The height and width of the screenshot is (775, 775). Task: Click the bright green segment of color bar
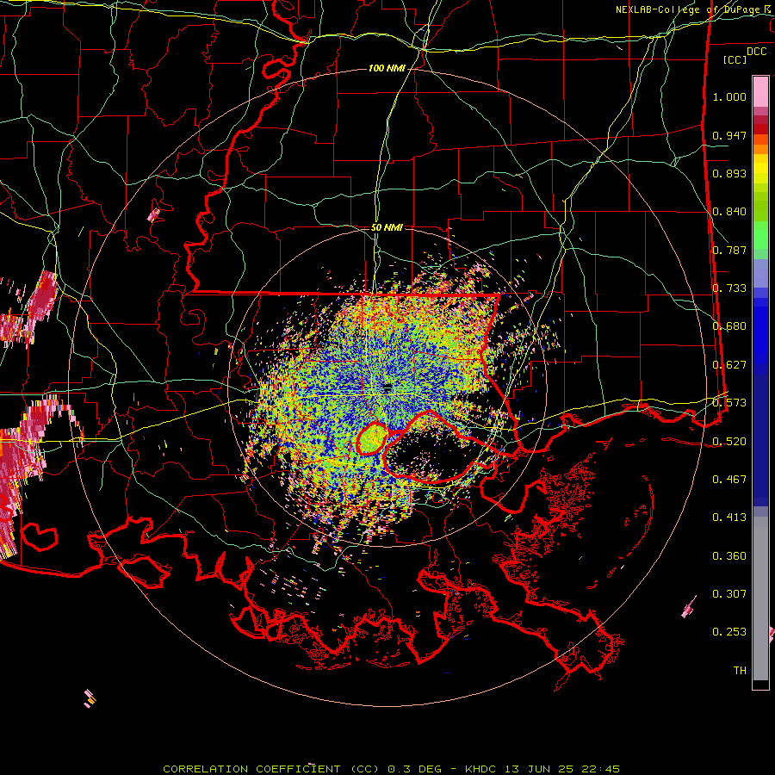coord(760,235)
